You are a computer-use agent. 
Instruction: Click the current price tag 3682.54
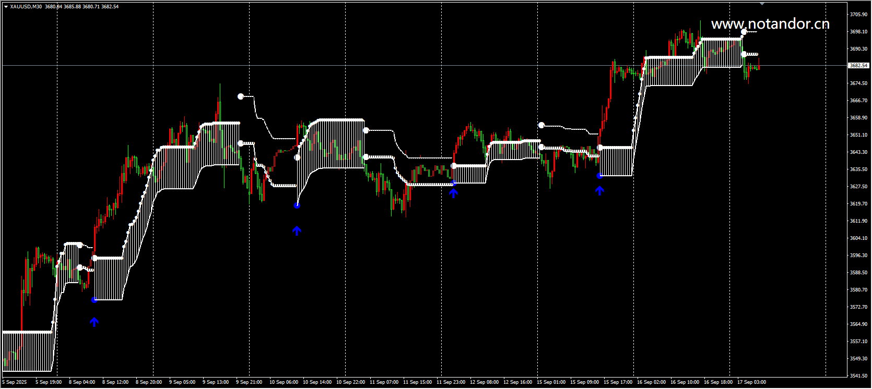(x=858, y=66)
